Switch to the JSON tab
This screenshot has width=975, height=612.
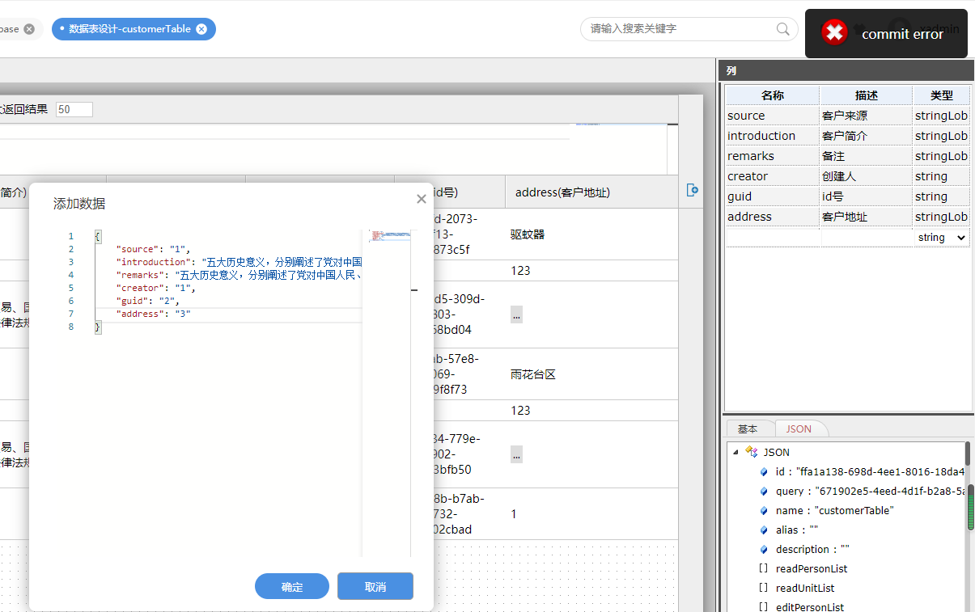799,428
